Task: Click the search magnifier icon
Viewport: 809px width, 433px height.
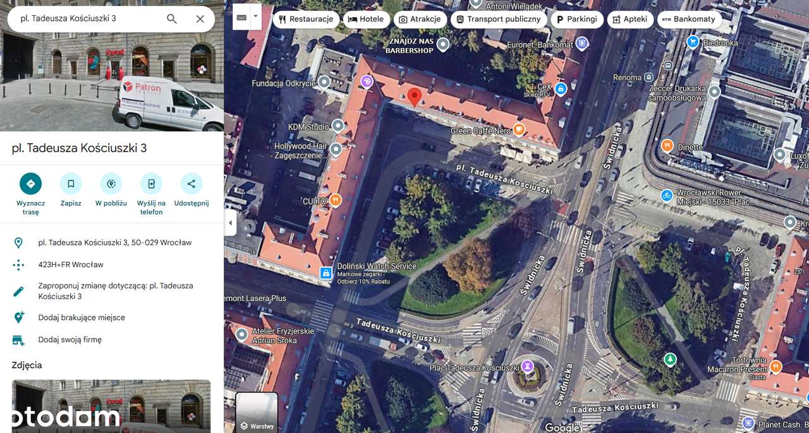Action: pyautogui.click(x=172, y=19)
